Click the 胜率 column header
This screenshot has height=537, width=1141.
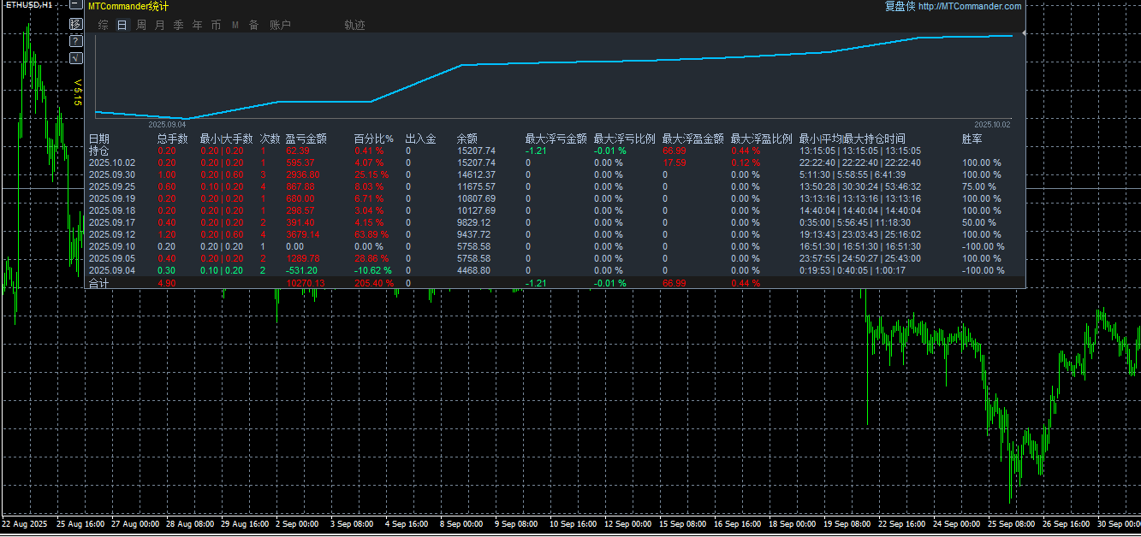pyautogui.click(x=972, y=139)
